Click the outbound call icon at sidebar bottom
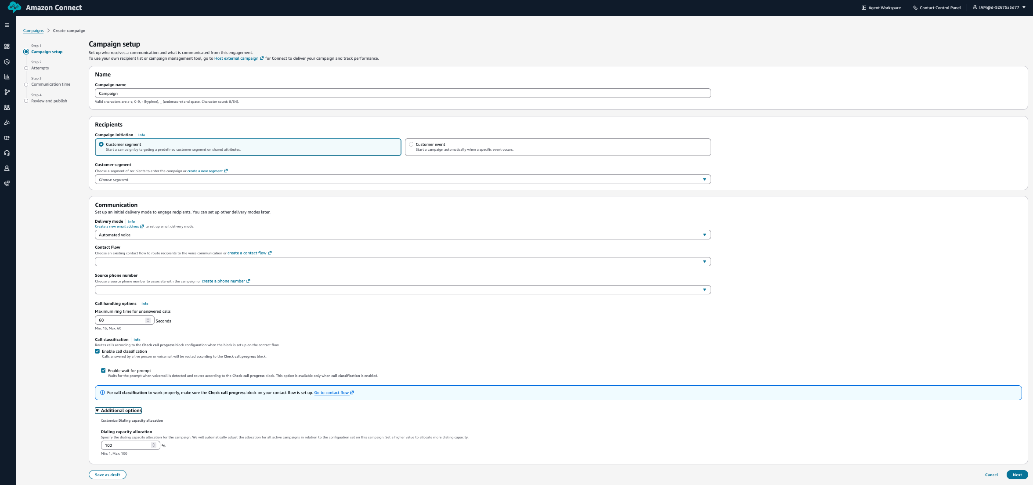 pyautogui.click(x=7, y=184)
